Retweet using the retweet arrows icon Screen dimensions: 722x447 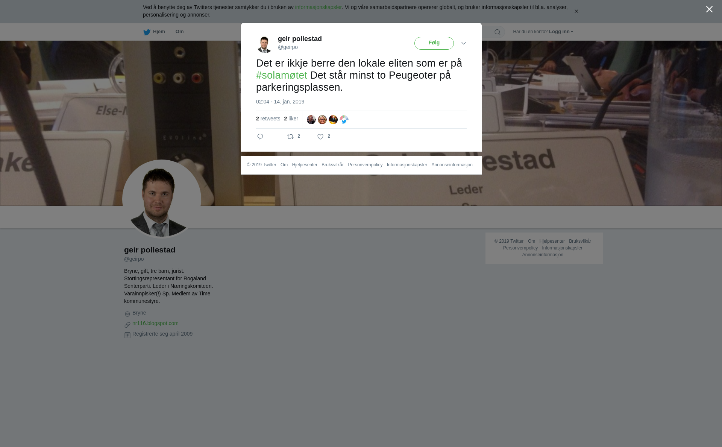click(x=290, y=137)
